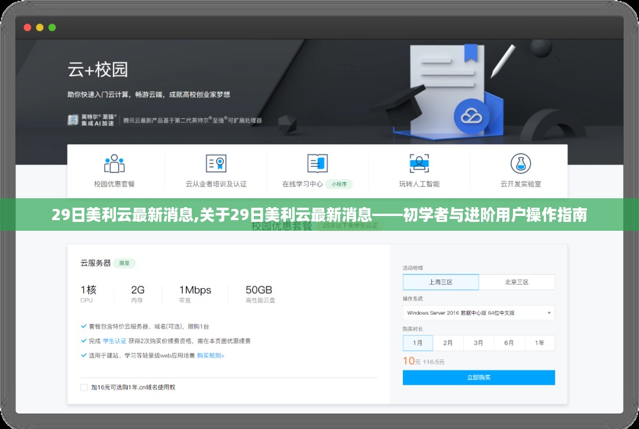The width and height of the screenshot is (639, 429).
Task: Click the 小程序 tag beside 在线学习中心
Action: click(339, 184)
